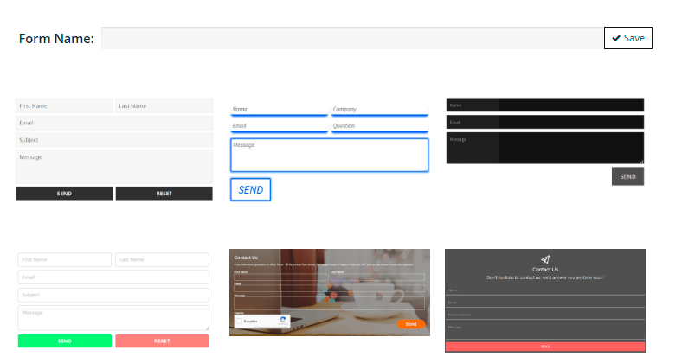Click the pink RESET button
This screenshot has width=682, height=363.
[x=162, y=341]
